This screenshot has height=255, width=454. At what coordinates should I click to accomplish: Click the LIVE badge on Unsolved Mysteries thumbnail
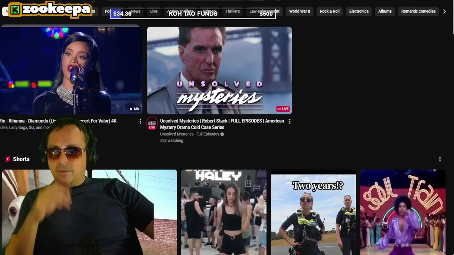point(283,109)
